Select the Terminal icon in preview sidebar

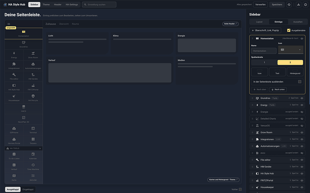tap(33, 128)
